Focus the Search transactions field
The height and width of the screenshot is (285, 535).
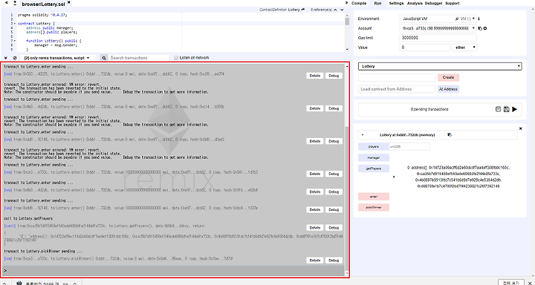(x=138, y=58)
